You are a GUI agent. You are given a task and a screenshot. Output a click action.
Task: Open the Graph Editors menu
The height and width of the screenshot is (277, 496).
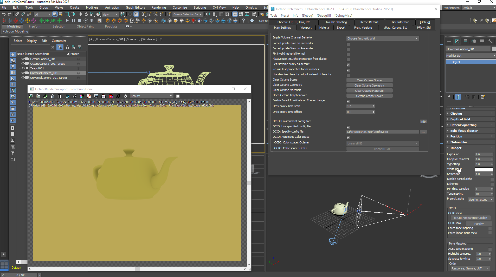pyautogui.click(x=135, y=8)
